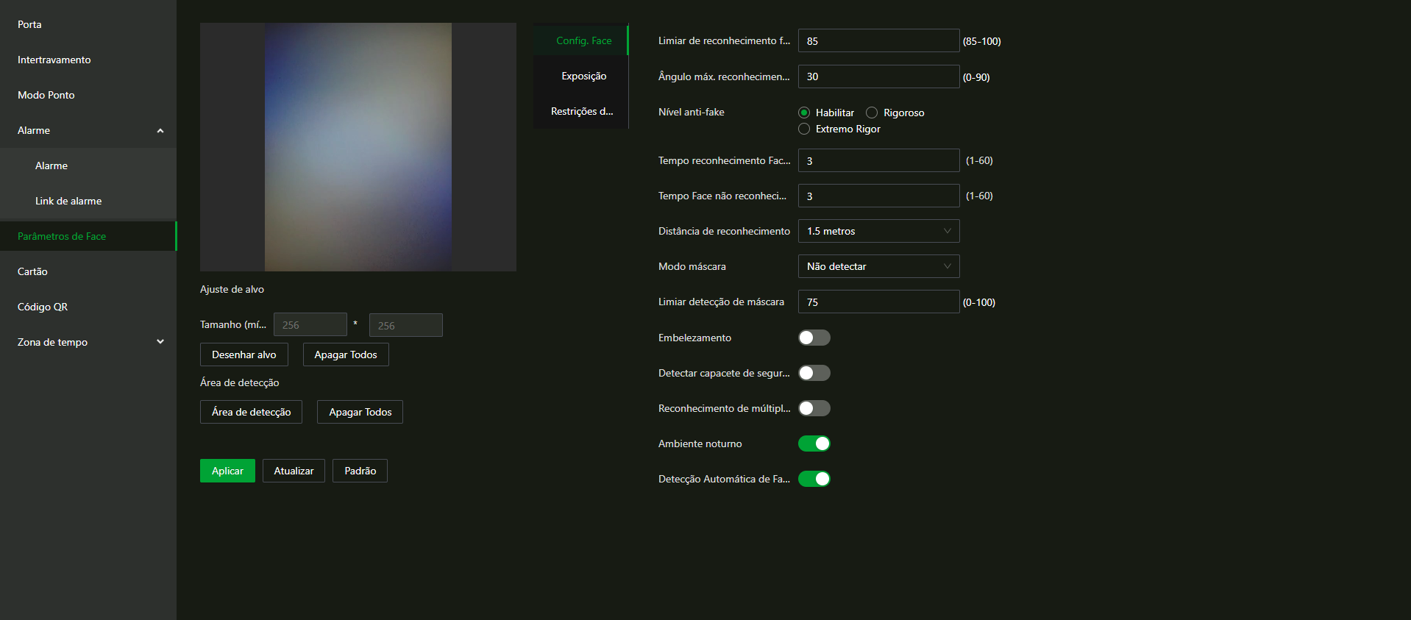
Task: Switch to the Restrições d... tab
Action: [x=581, y=111]
